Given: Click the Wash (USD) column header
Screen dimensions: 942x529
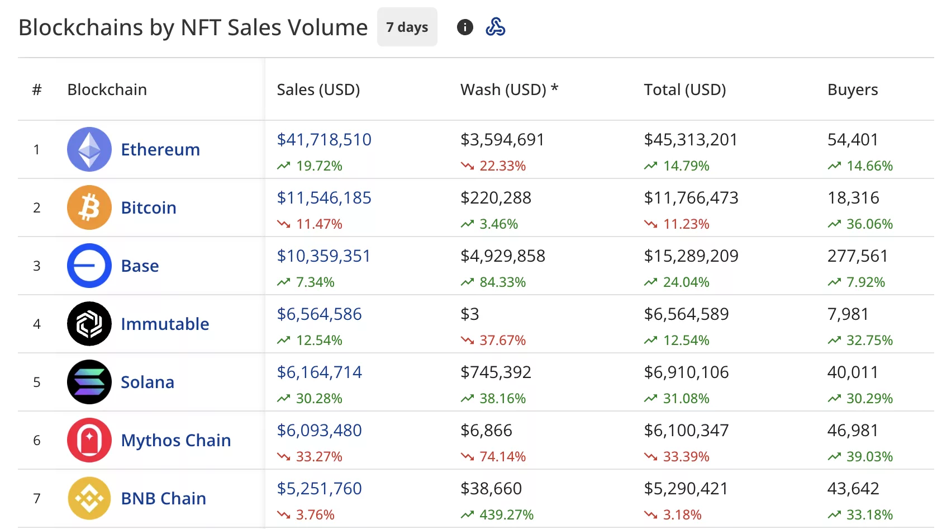Looking at the screenshot, I should click(x=509, y=89).
